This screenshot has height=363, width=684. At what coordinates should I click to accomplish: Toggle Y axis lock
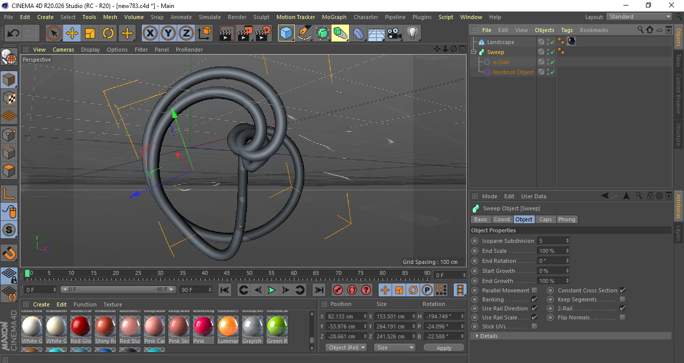(x=168, y=34)
